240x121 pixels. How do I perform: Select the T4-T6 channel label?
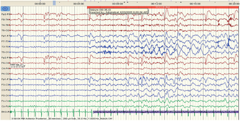coord(6,25)
